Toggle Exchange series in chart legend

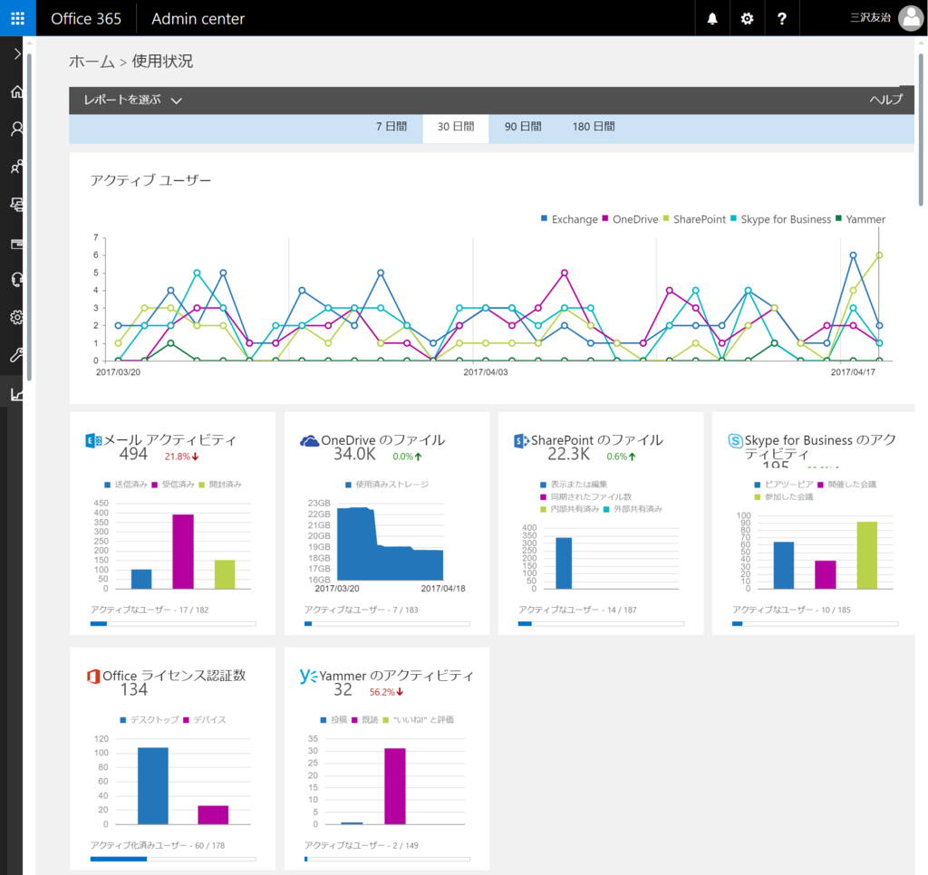point(569,219)
